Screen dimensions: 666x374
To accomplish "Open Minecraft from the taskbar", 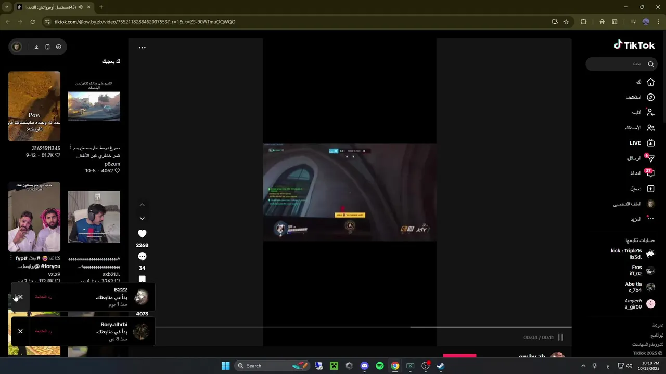I will 334,366.
